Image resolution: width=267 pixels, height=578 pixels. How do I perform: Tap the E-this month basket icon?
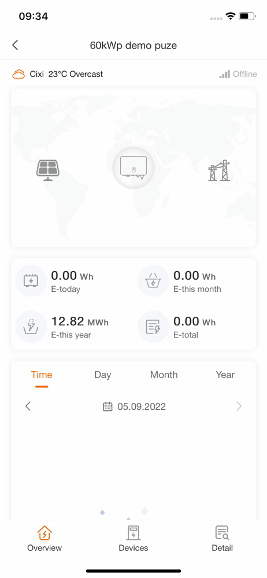pos(153,281)
